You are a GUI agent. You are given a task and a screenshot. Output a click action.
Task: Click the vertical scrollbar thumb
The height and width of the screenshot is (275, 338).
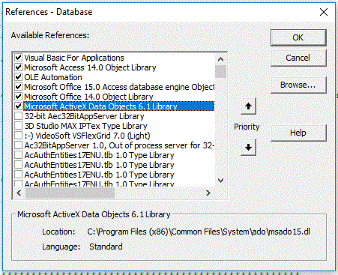coord(220,71)
